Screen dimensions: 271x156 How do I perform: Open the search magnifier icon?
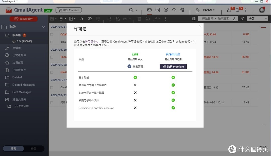pyautogui.click(x=131, y=10)
